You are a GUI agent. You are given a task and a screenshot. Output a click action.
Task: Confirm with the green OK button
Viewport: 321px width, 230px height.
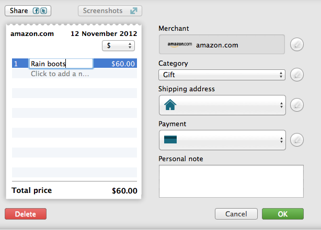283,214
